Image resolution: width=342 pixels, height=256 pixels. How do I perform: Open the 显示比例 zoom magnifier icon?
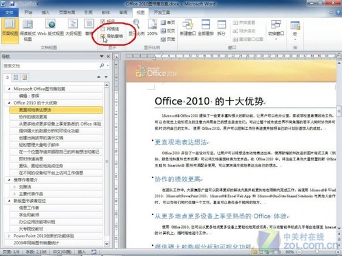pos(136,25)
